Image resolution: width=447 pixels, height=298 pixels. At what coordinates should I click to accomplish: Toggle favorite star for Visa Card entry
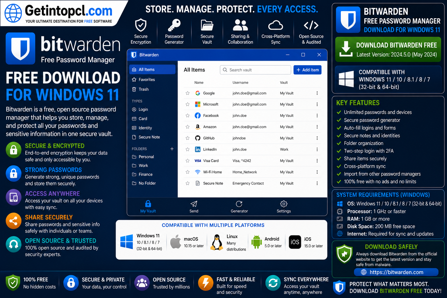click(187, 161)
